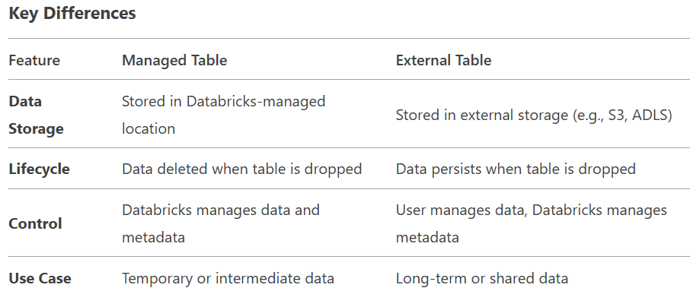Select the Data Storage row label
Screen dimensions: 690x291
36,115
